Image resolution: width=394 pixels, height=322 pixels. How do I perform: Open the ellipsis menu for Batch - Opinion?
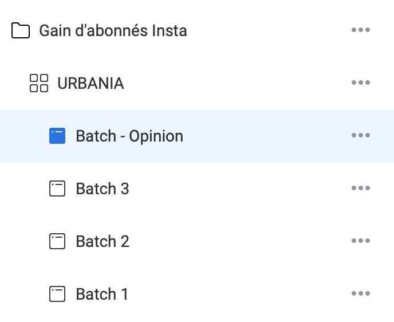click(360, 136)
